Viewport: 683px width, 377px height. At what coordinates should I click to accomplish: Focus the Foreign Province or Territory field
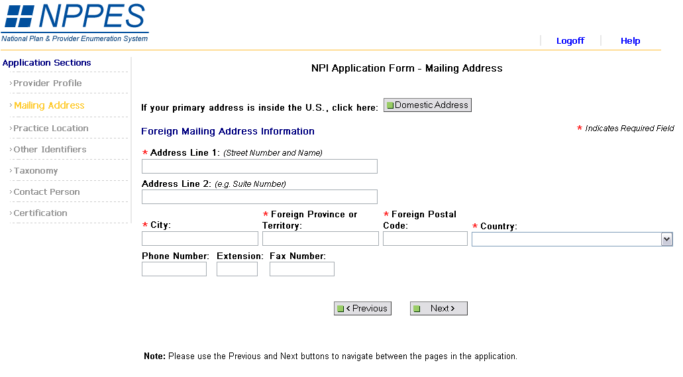point(320,239)
